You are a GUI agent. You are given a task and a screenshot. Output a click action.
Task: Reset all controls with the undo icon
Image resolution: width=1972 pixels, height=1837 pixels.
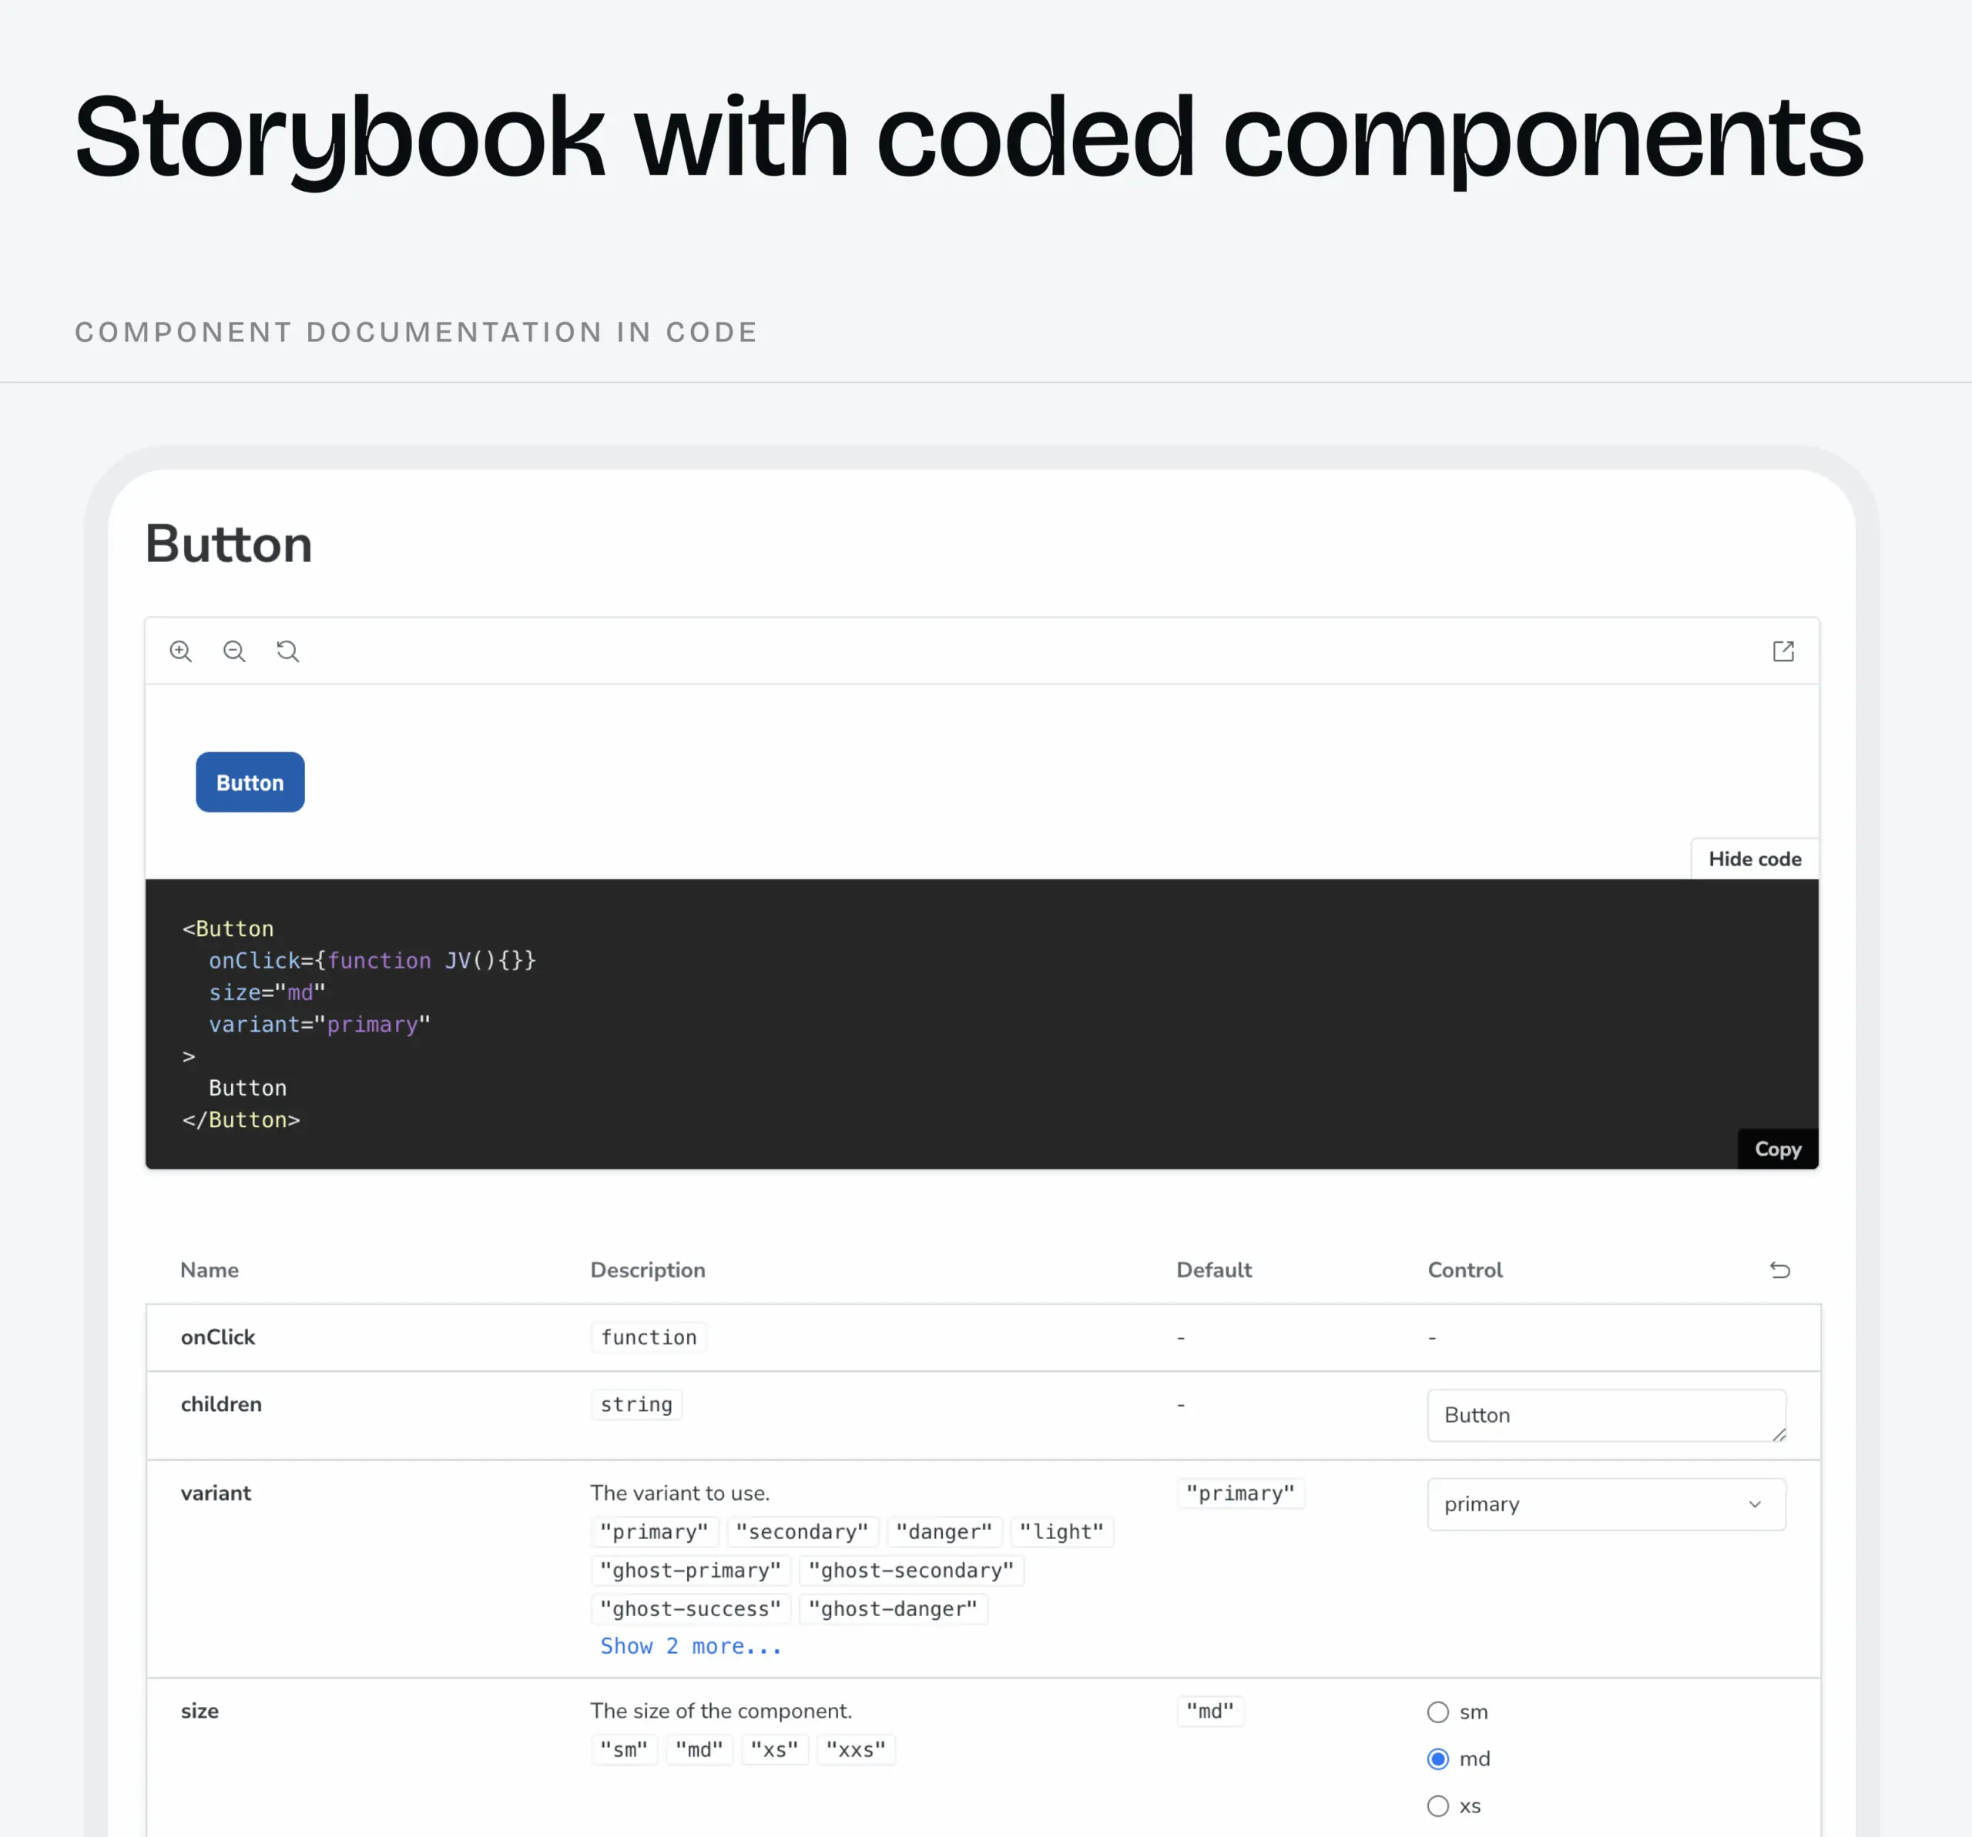tap(1779, 1270)
